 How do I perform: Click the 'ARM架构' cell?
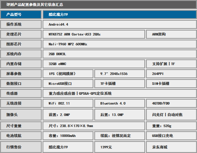[x=171, y=34]
